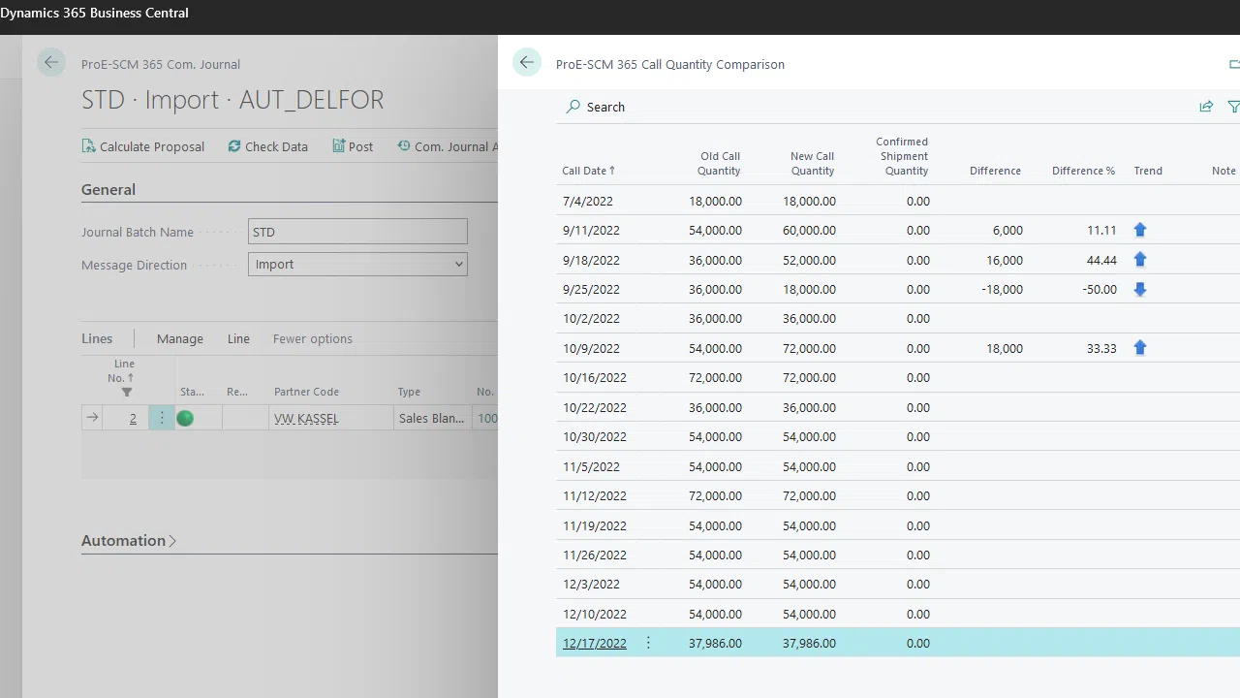1240x698 pixels.
Task: Run Calculate Proposal action
Action: click(x=142, y=146)
